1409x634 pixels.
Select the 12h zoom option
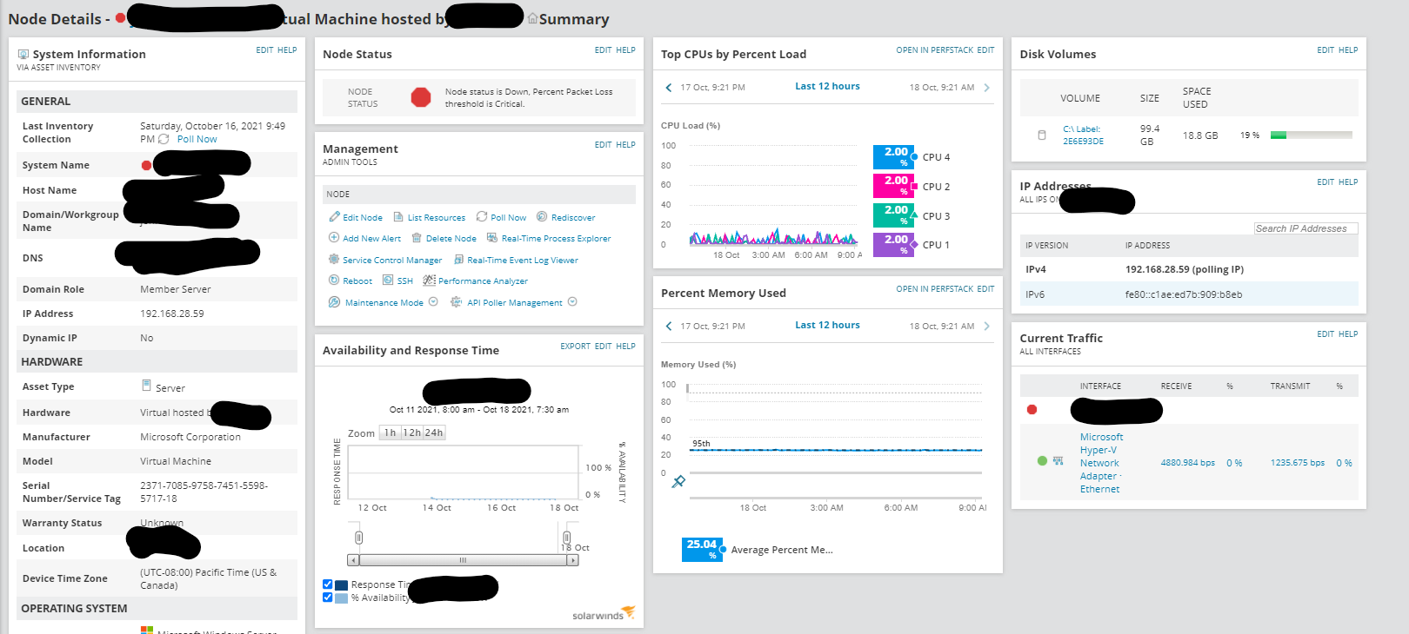(411, 433)
